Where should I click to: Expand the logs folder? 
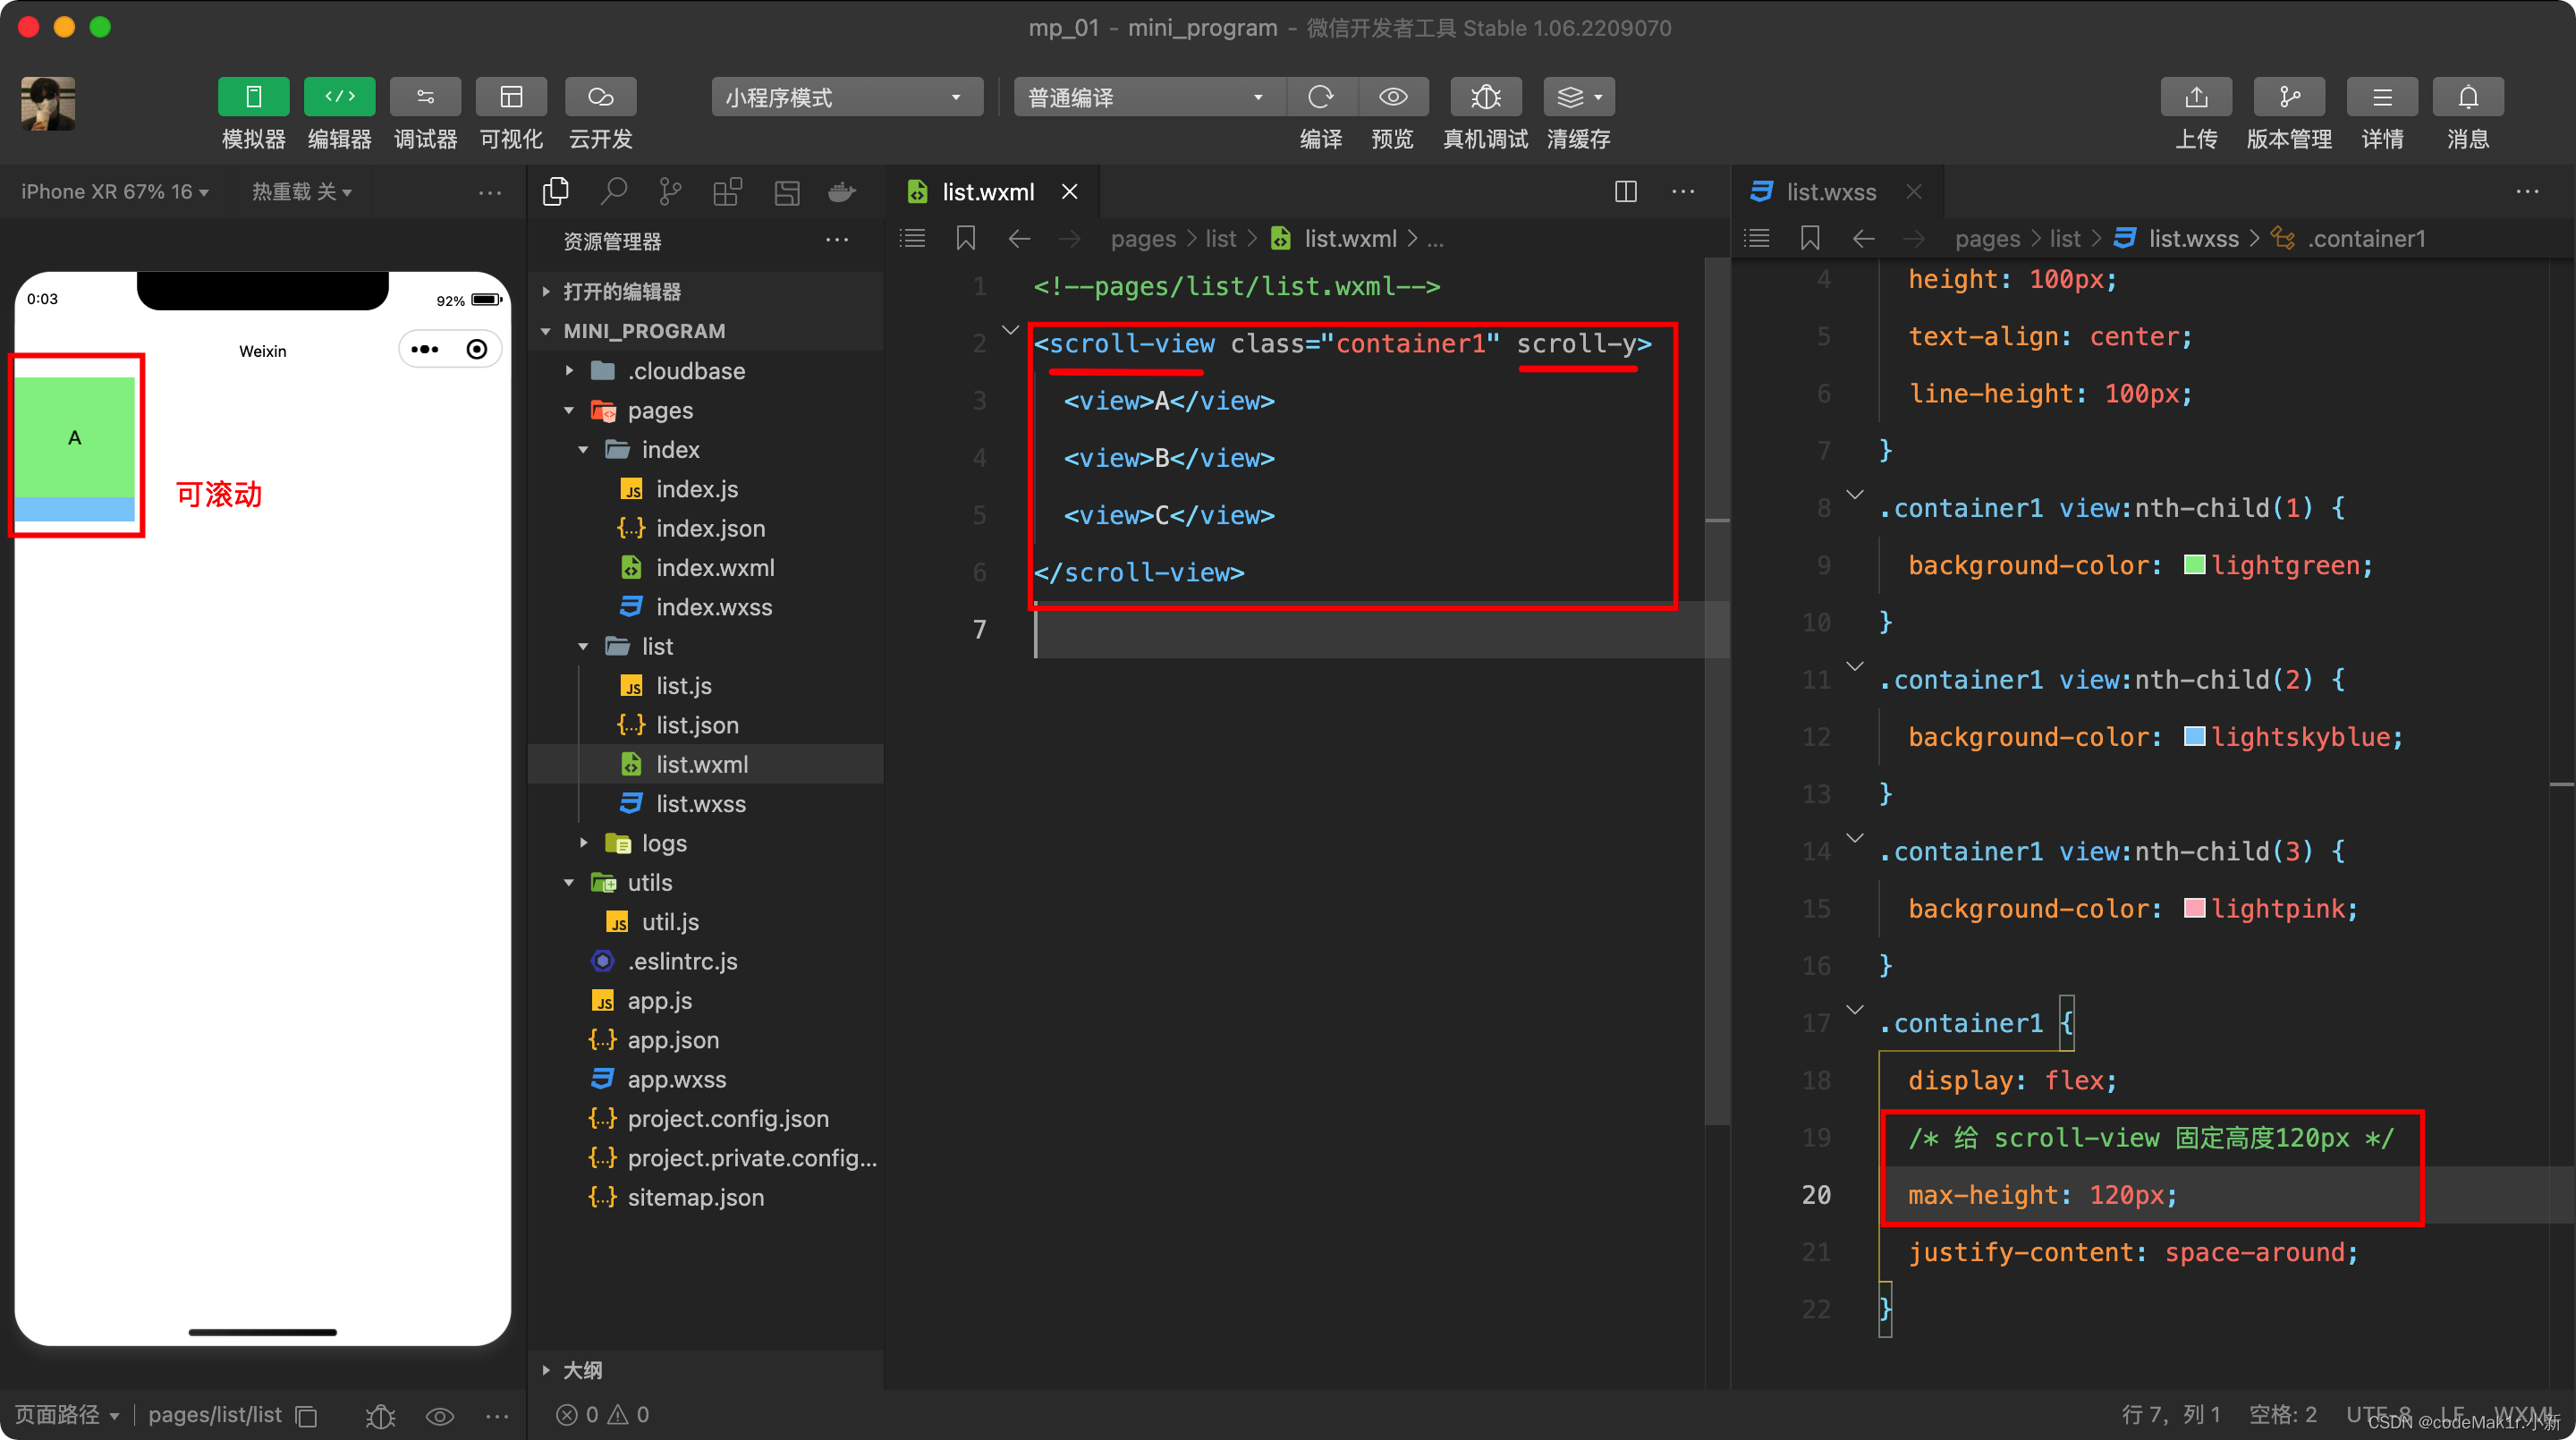(706, 843)
